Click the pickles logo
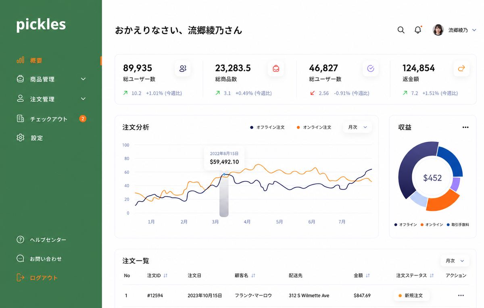 point(41,25)
